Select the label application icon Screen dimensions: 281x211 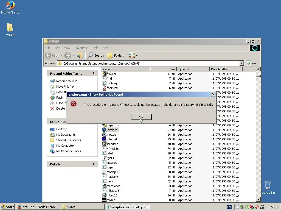click(104, 153)
